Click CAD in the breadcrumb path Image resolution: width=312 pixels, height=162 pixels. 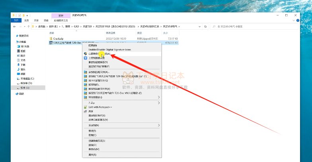(x=76, y=26)
